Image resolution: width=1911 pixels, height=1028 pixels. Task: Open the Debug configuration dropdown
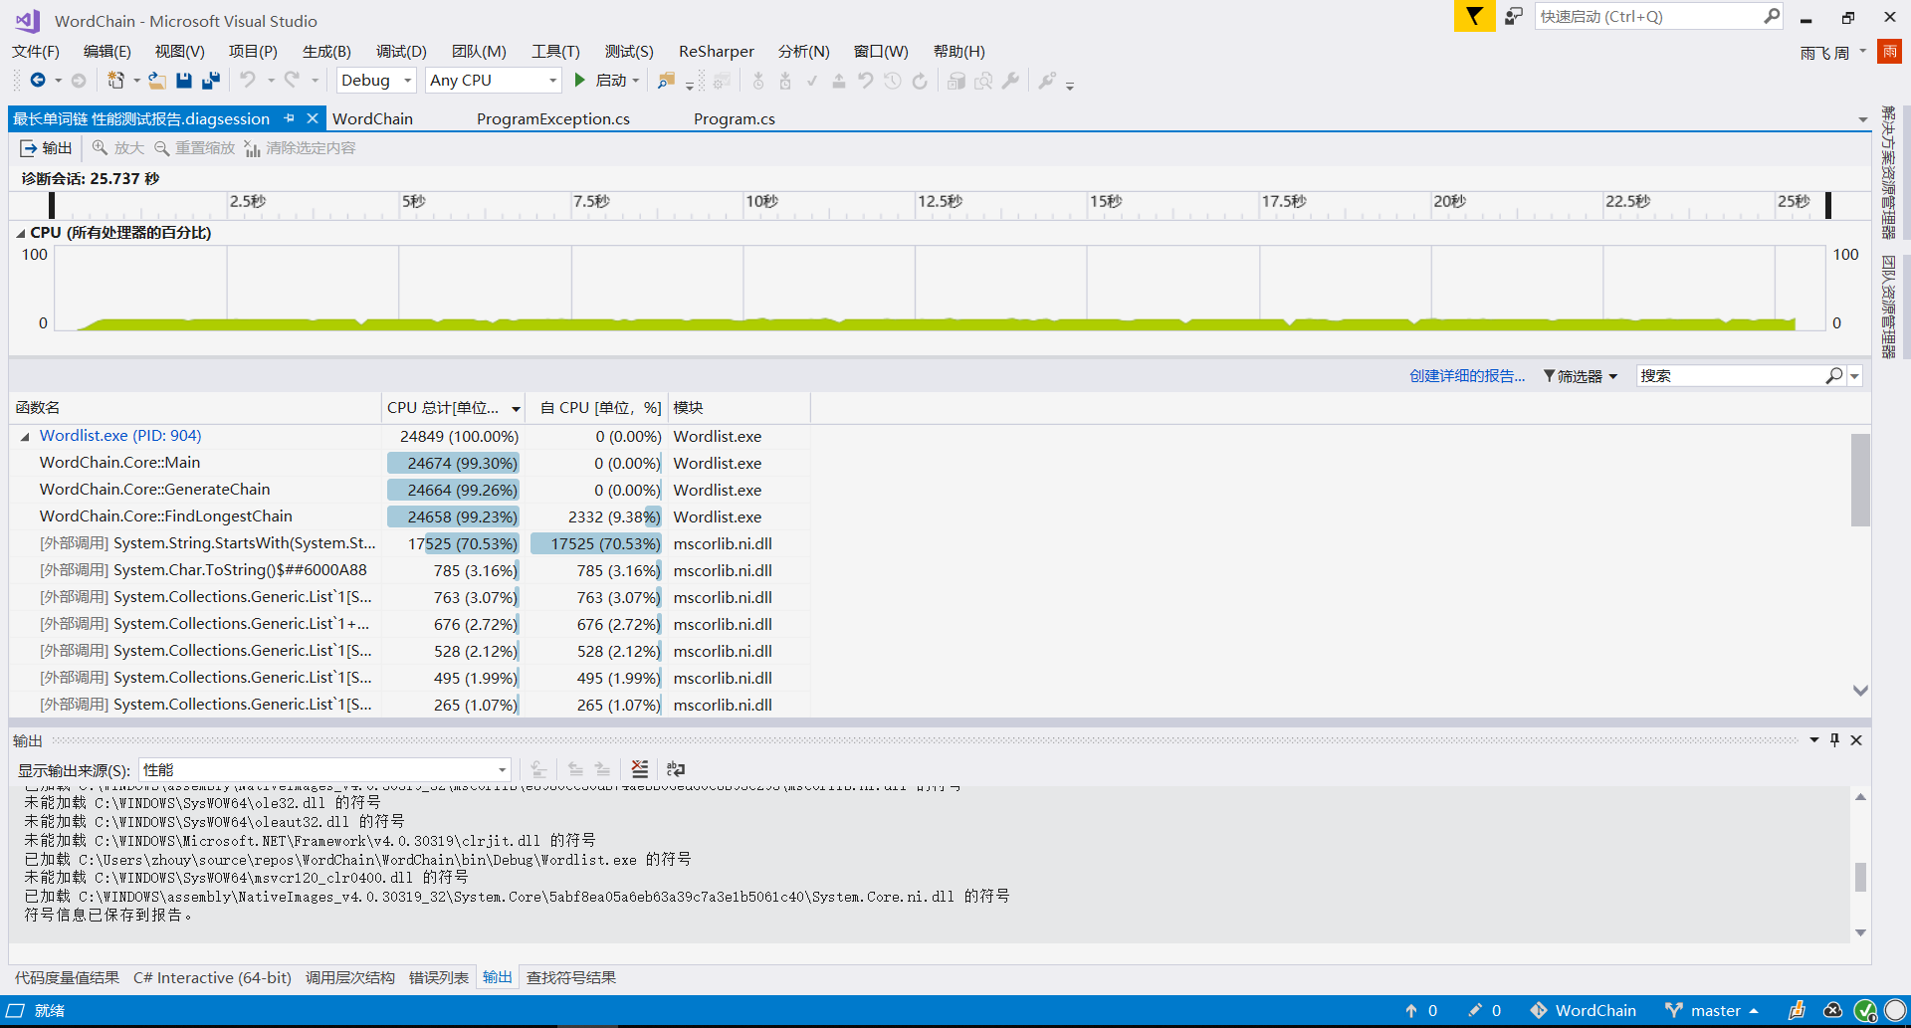point(376,81)
